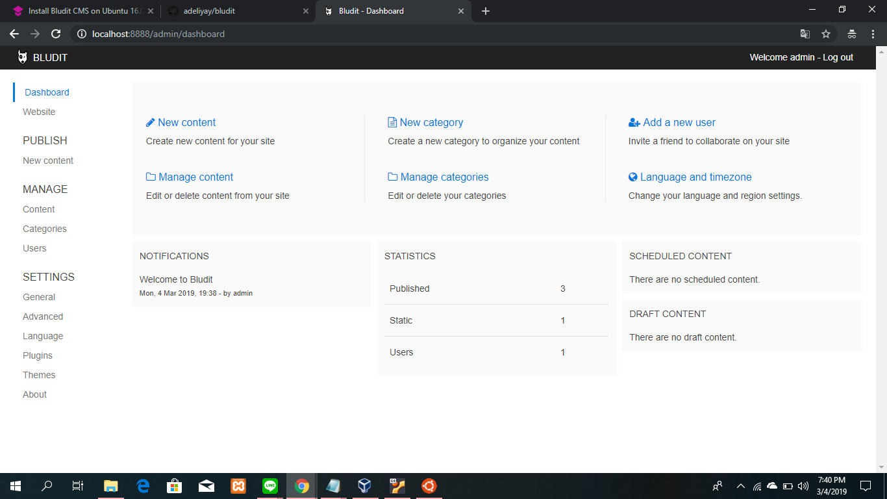Click the volume speaker tray icon
The height and width of the screenshot is (499, 887).
point(803,486)
